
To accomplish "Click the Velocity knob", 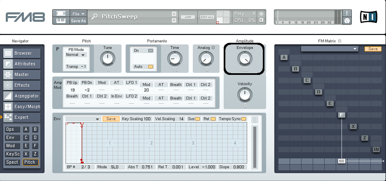I will pos(245,95).
